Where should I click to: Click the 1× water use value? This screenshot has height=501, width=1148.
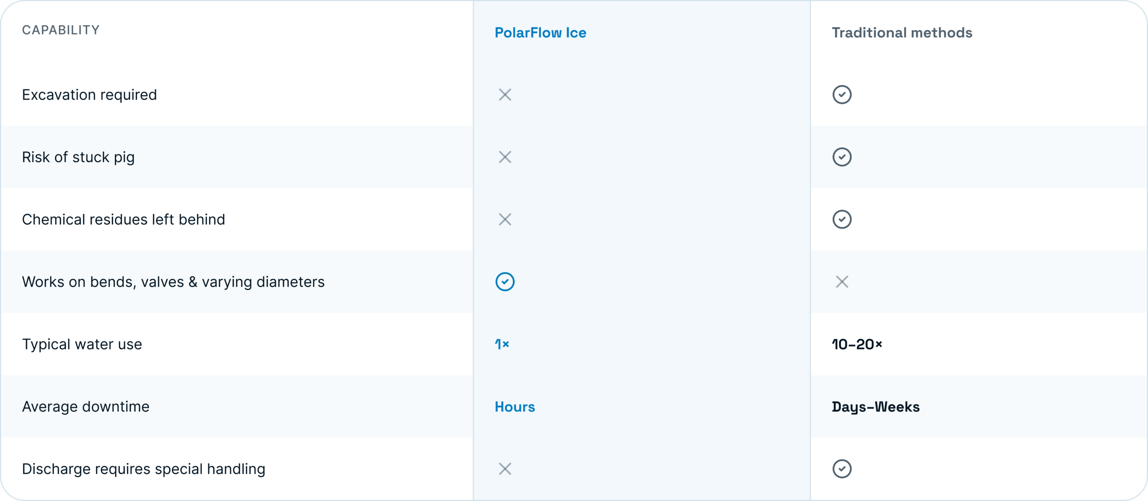click(x=502, y=344)
